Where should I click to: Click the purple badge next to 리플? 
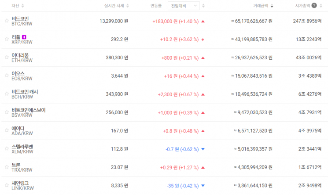click(24, 37)
